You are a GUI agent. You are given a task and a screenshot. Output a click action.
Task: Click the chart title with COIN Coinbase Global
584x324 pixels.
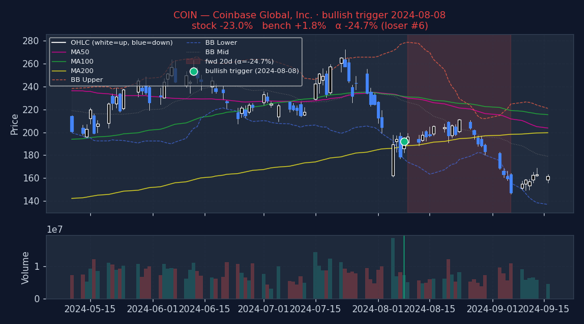(x=309, y=15)
